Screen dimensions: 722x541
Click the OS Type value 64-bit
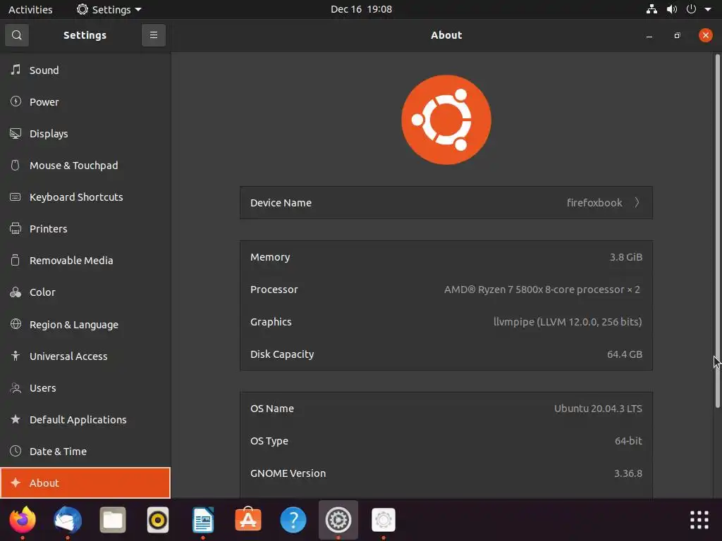tap(628, 441)
